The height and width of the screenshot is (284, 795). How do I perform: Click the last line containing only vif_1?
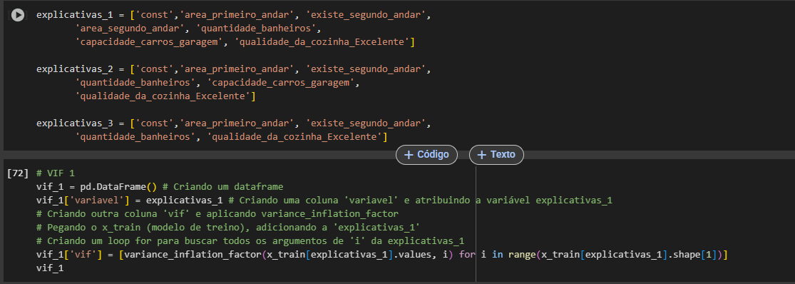pos(50,268)
